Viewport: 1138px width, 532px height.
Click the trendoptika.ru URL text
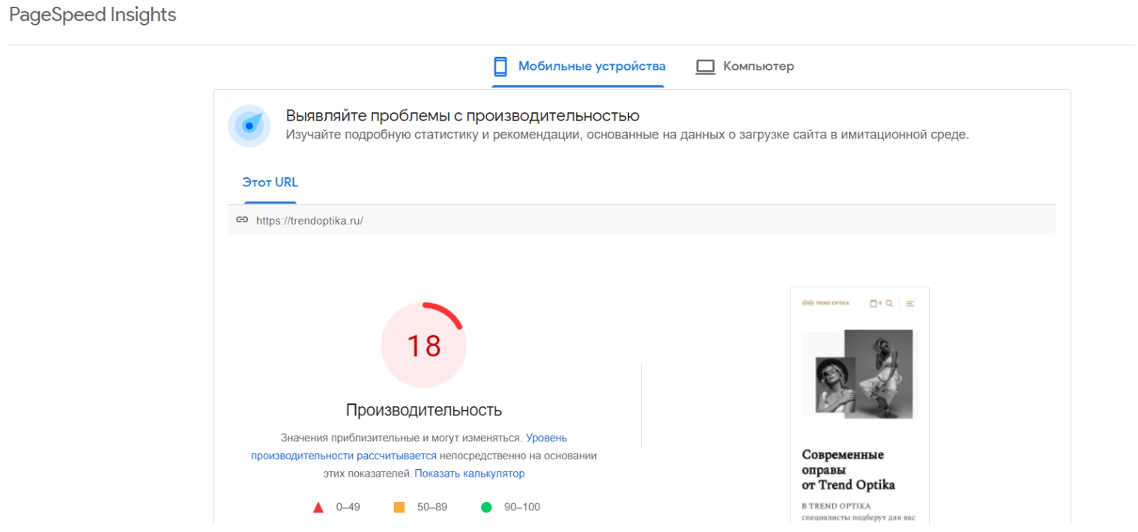pos(309,221)
